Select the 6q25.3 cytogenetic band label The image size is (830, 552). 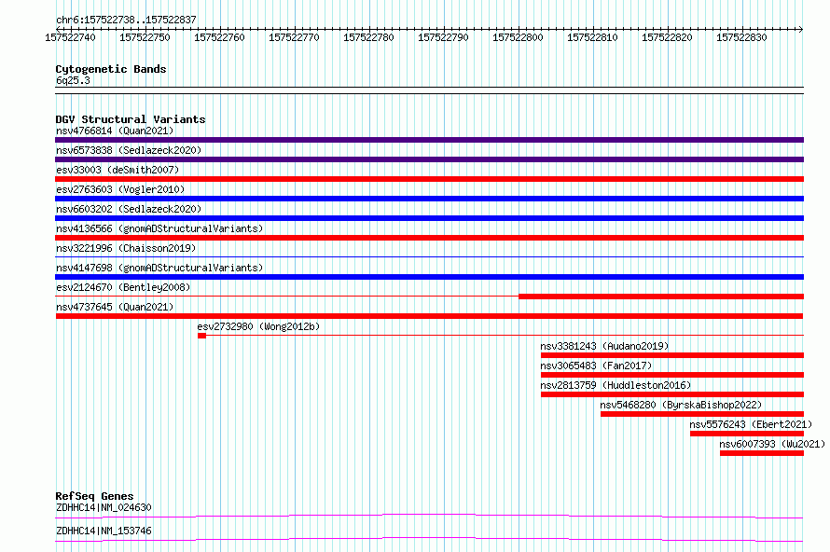(73, 80)
